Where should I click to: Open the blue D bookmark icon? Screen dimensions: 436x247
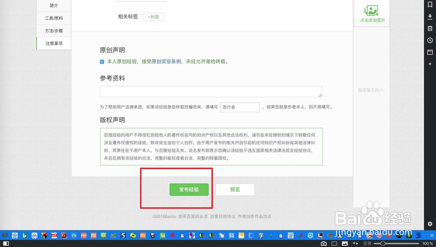pyautogui.click(x=251, y=236)
